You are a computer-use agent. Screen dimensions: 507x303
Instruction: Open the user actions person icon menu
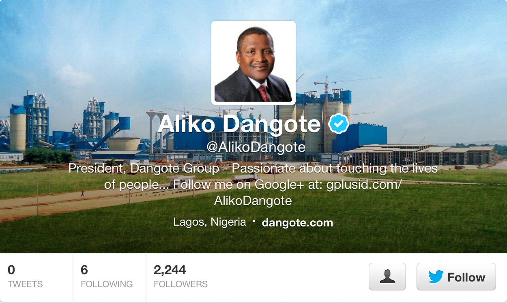click(x=387, y=277)
